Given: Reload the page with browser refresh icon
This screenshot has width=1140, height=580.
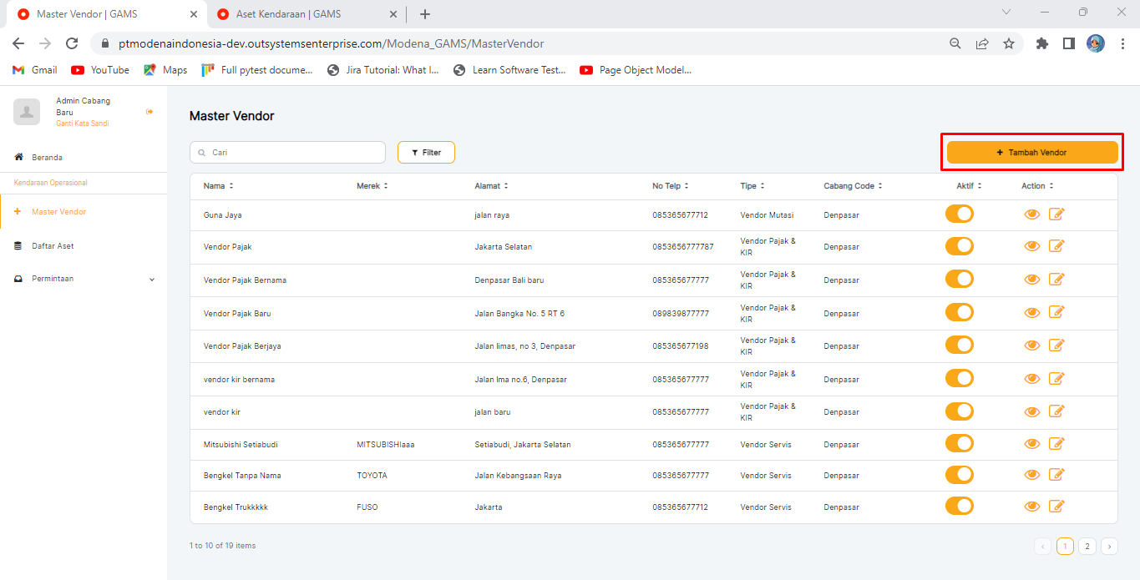Looking at the screenshot, I should click(x=72, y=43).
